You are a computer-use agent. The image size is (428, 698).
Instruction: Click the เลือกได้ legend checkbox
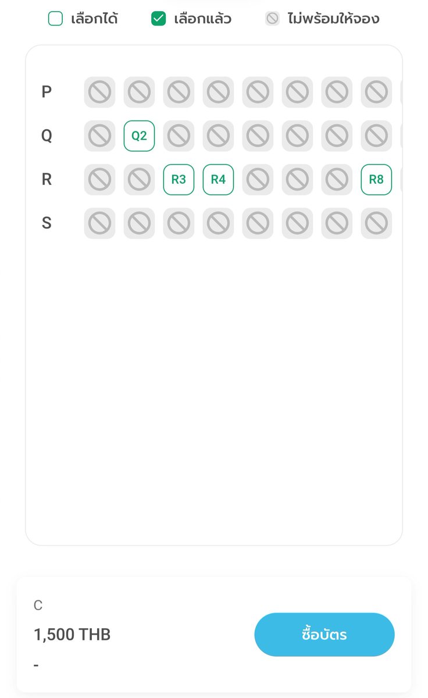coord(55,19)
